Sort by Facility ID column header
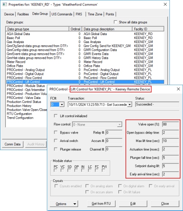The image size is (183, 211). [148, 29]
